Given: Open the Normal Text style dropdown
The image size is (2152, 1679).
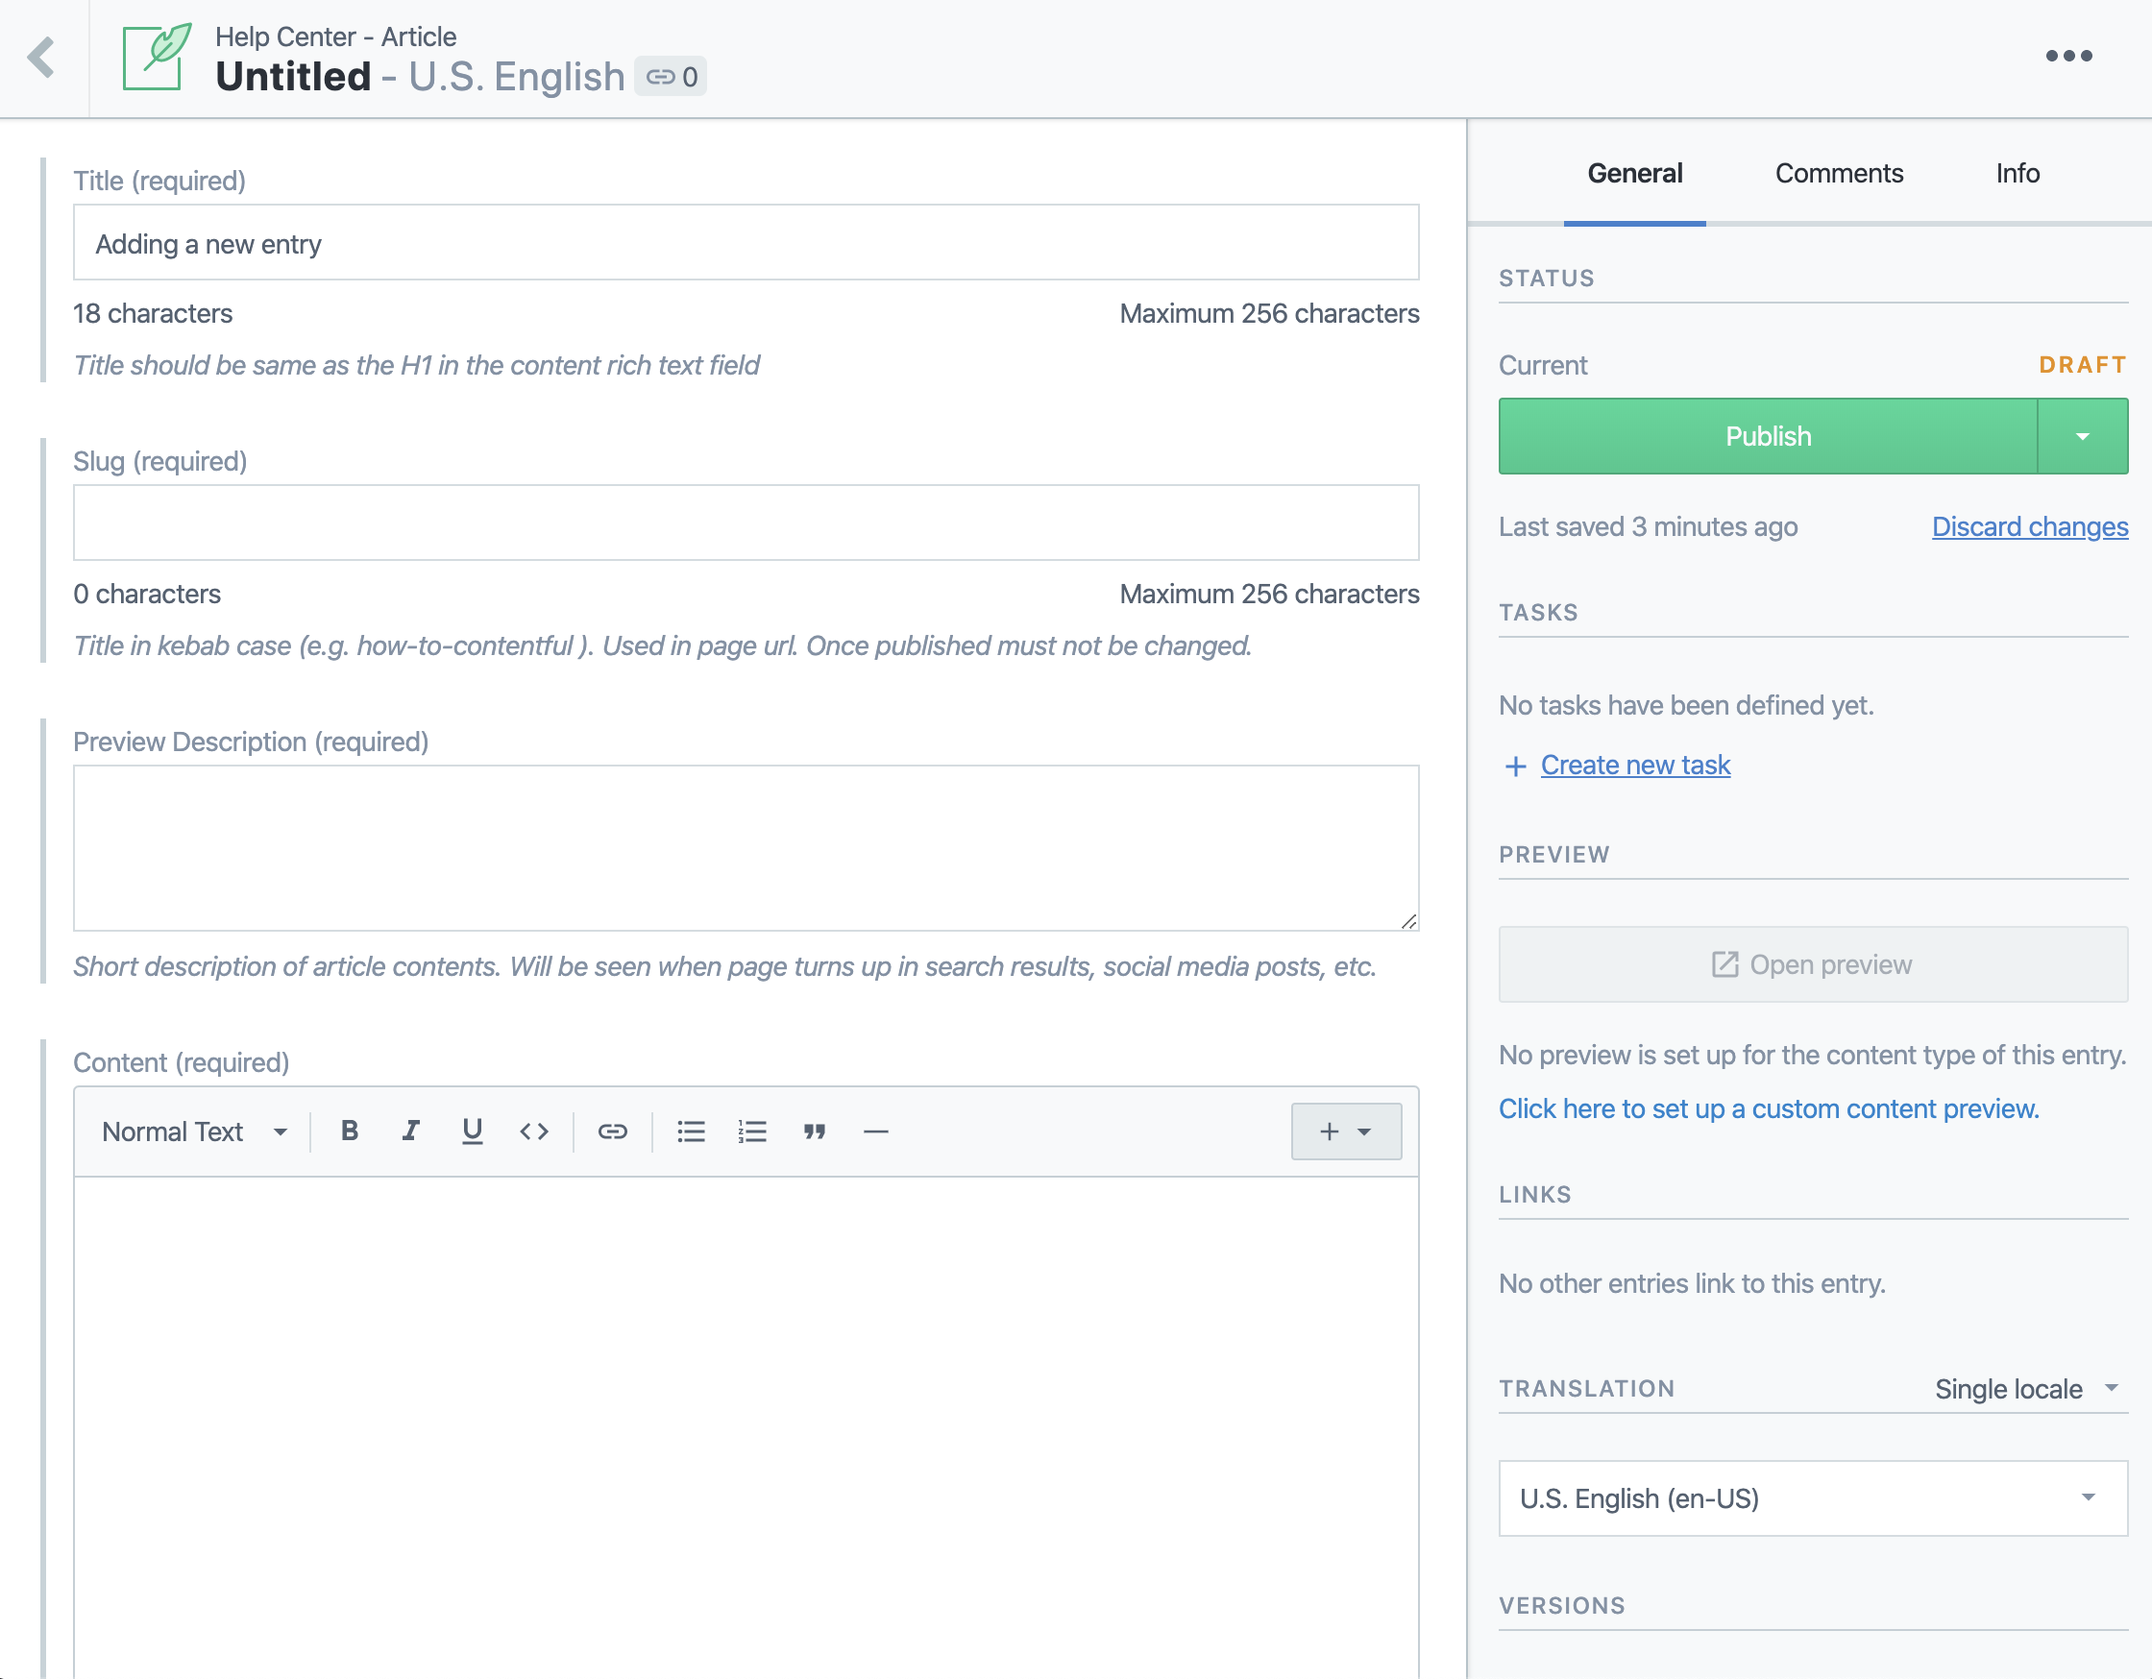Looking at the screenshot, I should pos(193,1131).
